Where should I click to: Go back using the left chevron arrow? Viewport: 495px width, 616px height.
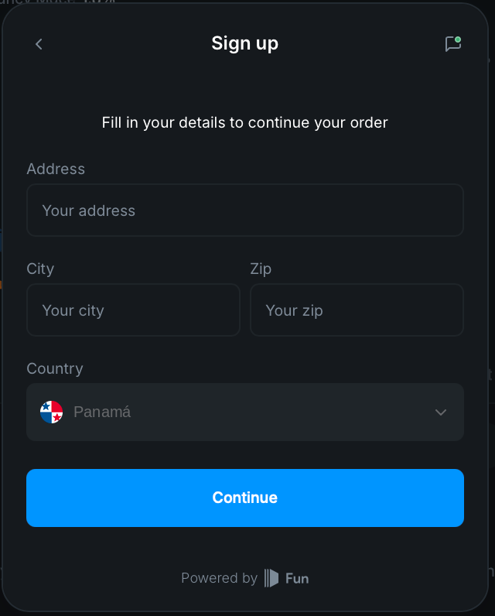point(39,44)
